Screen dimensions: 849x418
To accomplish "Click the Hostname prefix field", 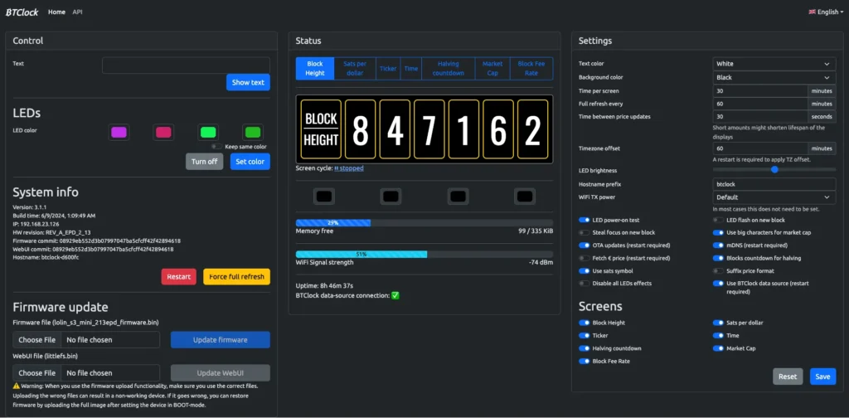I will pos(774,184).
